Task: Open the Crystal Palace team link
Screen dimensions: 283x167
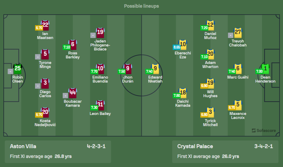Action: tap(195, 146)
